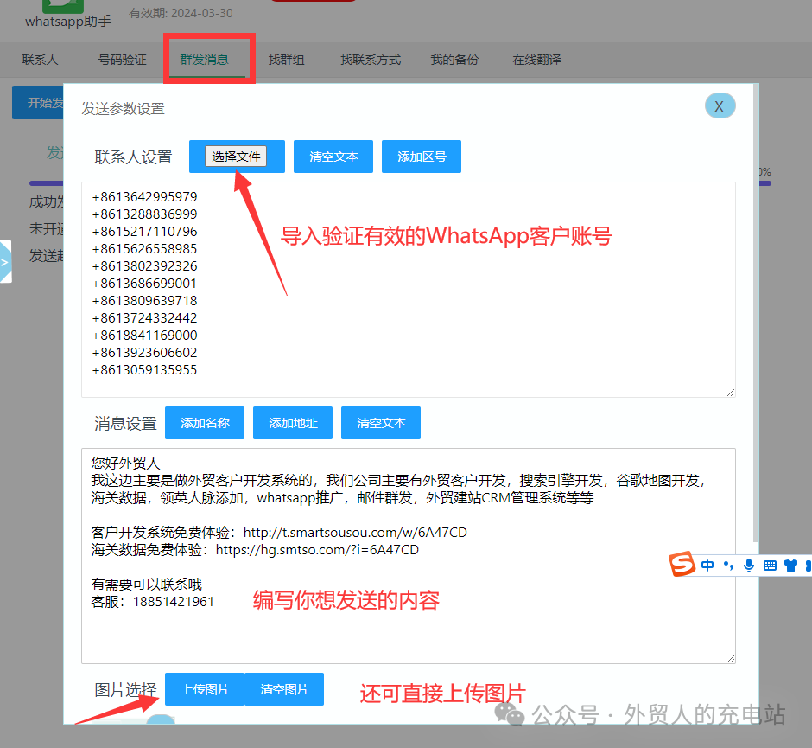This screenshot has height=748, width=812.
Task: Click number +8613724332442 in list
Action: [x=144, y=318]
